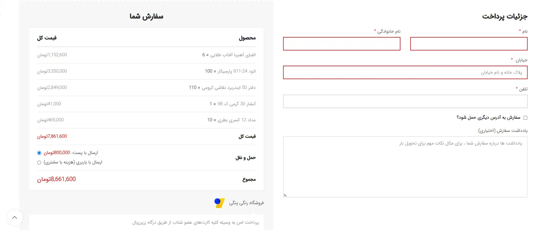The height and width of the screenshot is (234, 546).
Task: Select ارسال با باربری shipping option
Action: click(x=39, y=162)
